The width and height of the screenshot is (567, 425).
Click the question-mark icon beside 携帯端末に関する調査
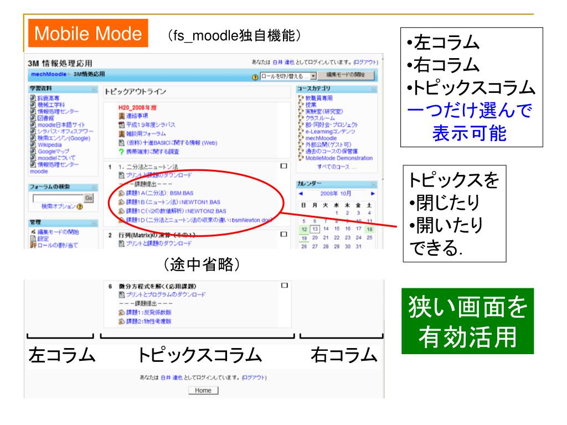(121, 152)
